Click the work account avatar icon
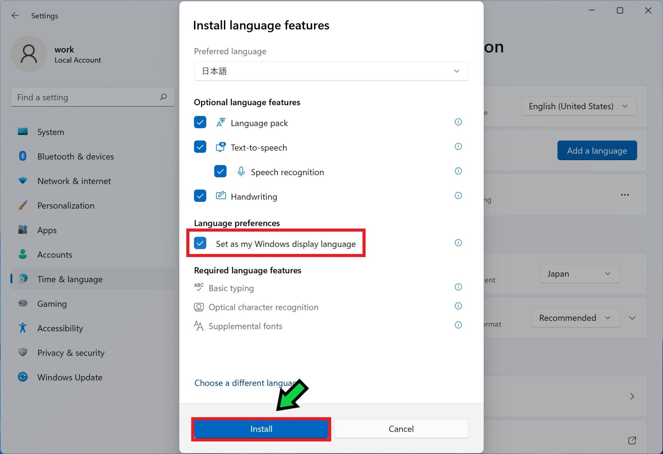Viewport: 663px width, 454px height. tap(29, 54)
